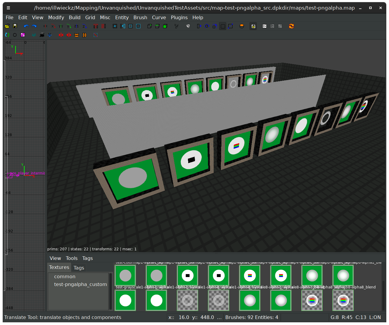Click the green Hollow cube icon
The height and width of the screenshot is (325, 389).
(165, 26)
